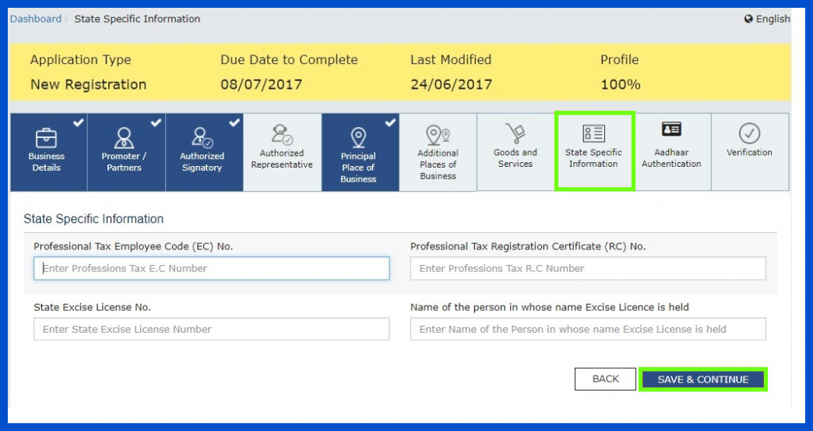813x431 pixels.
Task: Open the English language selector
Action: [x=767, y=19]
